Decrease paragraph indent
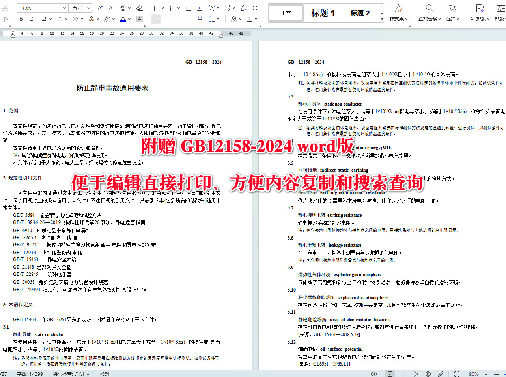This screenshot has height=377, width=506. pyautogui.click(x=189, y=8)
